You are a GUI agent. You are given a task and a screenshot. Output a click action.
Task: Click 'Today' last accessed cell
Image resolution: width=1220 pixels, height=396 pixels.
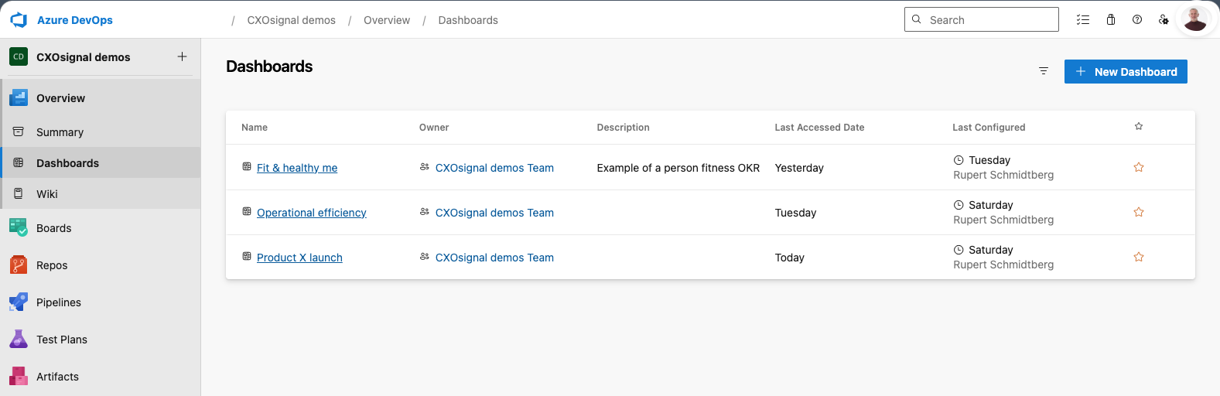[790, 258]
